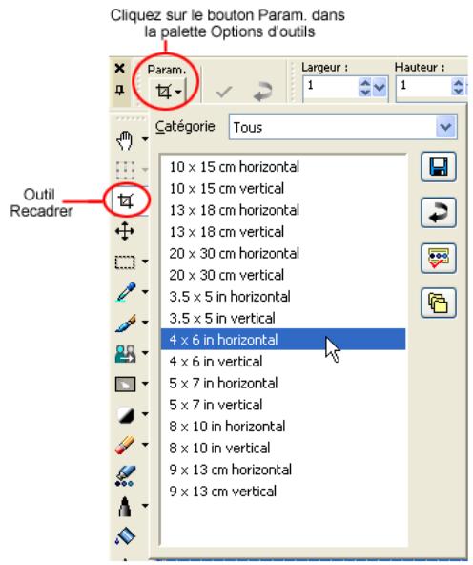Select preset 10 x 15 cm horizontal
Screen dimensions: 473x565
(283, 167)
